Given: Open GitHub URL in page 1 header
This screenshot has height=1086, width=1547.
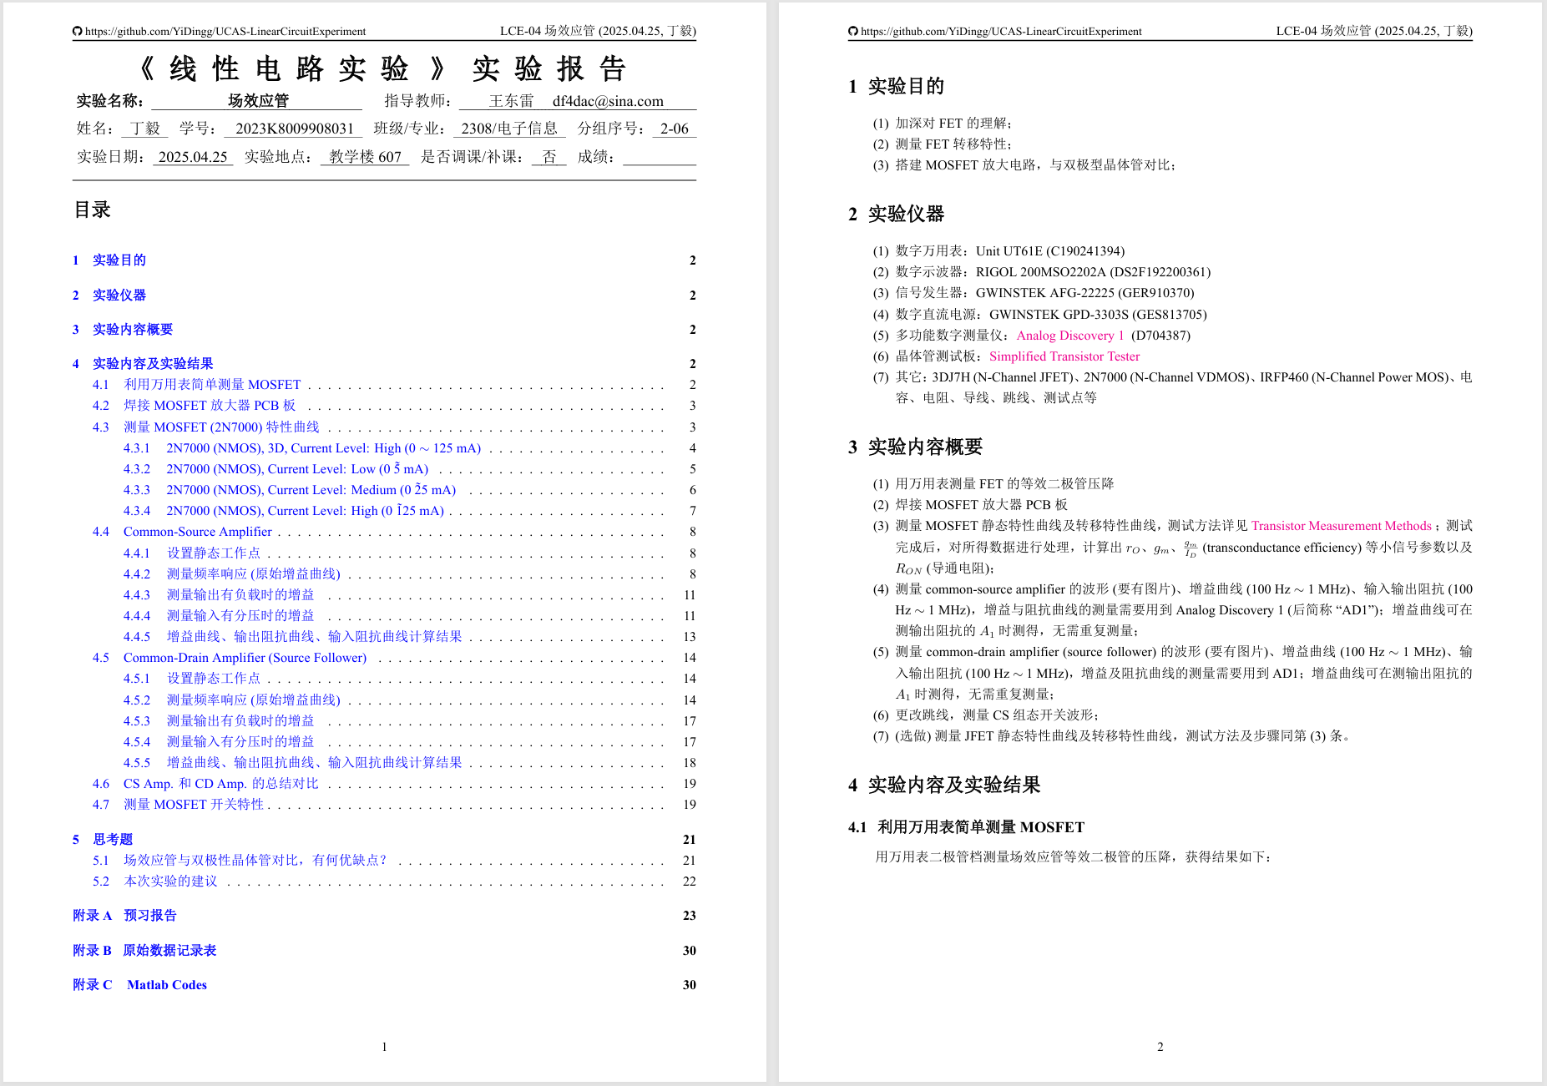Looking at the screenshot, I should 225,32.
